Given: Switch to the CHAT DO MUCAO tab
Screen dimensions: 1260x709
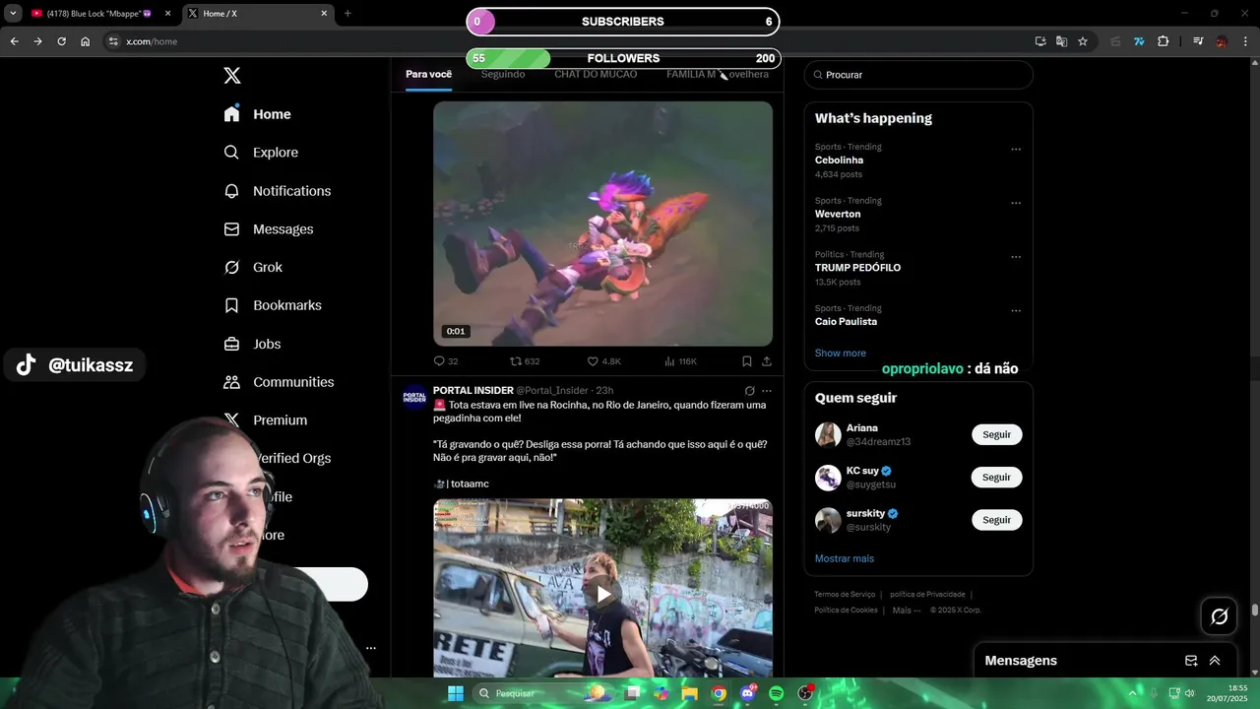Looking at the screenshot, I should [596, 75].
